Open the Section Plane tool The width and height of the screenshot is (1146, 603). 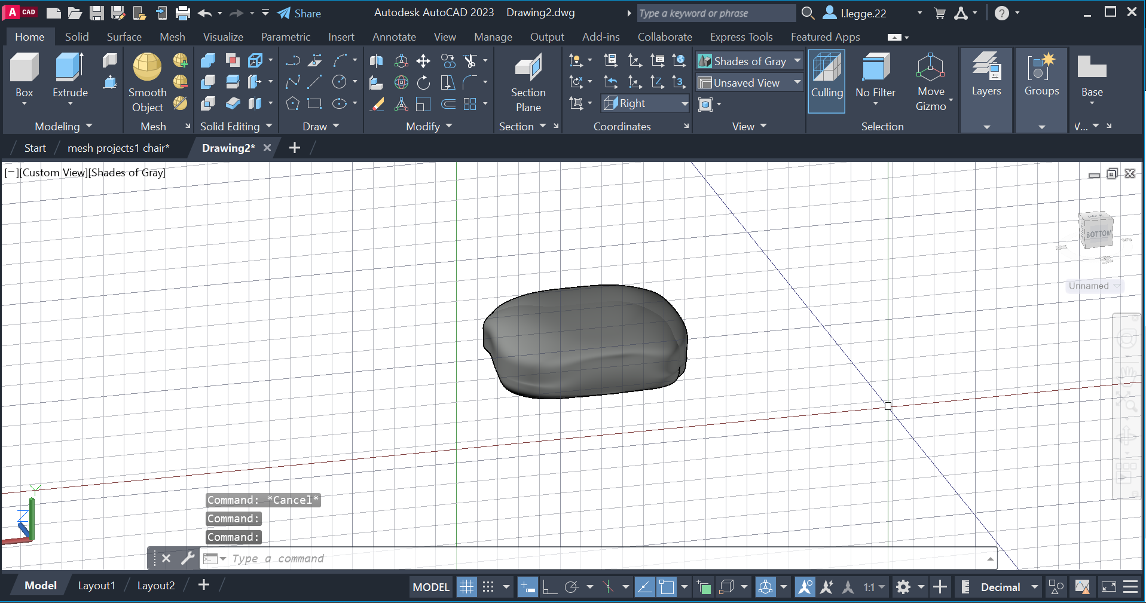click(x=528, y=82)
